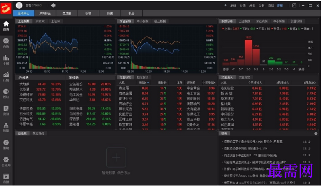Click the user avatar circle
The height and width of the screenshot is (186, 322).
coord(19,5)
